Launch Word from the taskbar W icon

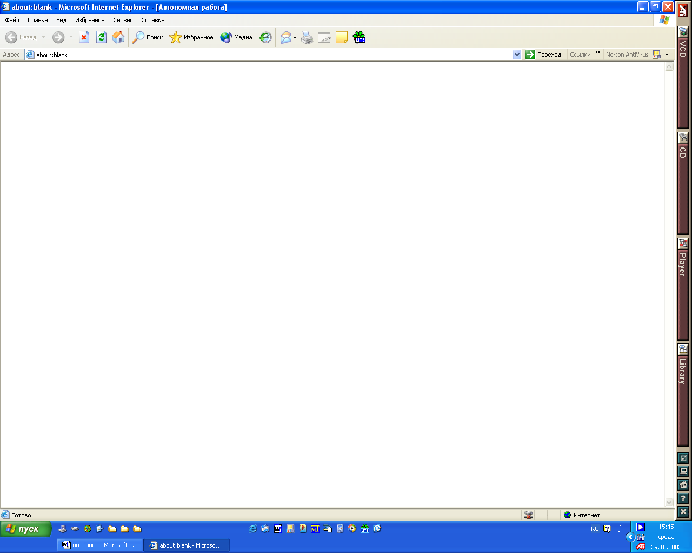(x=277, y=529)
